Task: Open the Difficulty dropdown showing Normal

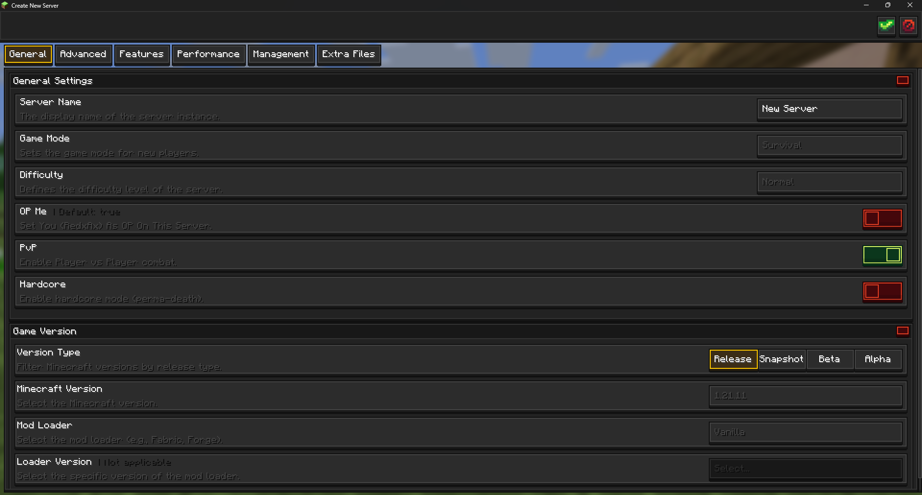Action: pyautogui.click(x=829, y=182)
